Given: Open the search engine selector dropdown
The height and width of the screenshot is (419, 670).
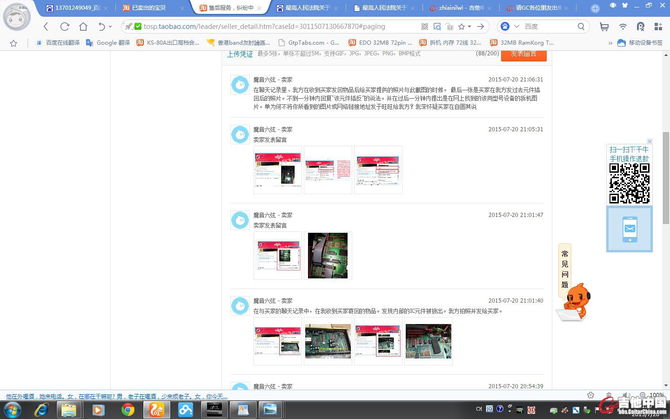Looking at the screenshot, I should 516,27.
